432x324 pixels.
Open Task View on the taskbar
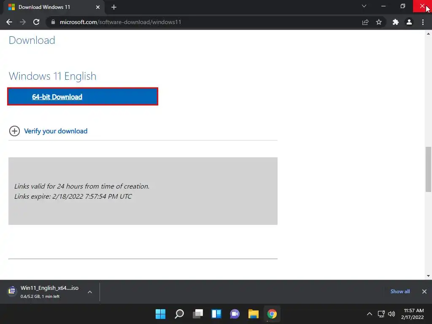198,314
